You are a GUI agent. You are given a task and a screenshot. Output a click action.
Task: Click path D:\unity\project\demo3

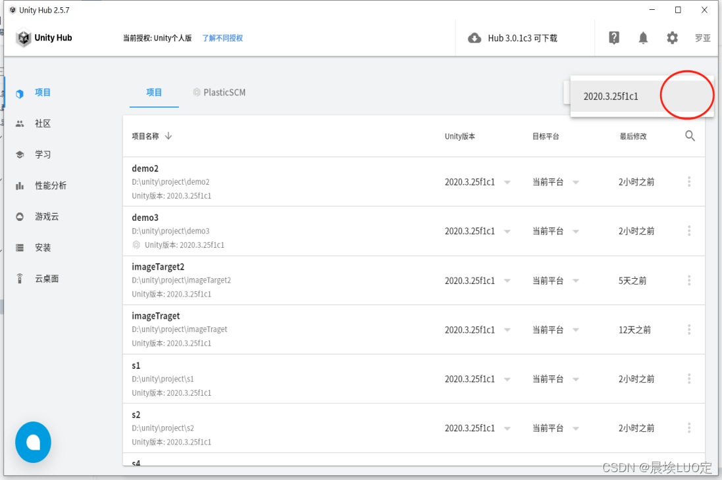coord(170,231)
